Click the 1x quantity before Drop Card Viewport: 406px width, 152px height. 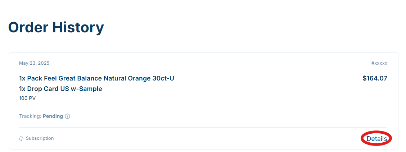pyautogui.click(x=22, y=89)
